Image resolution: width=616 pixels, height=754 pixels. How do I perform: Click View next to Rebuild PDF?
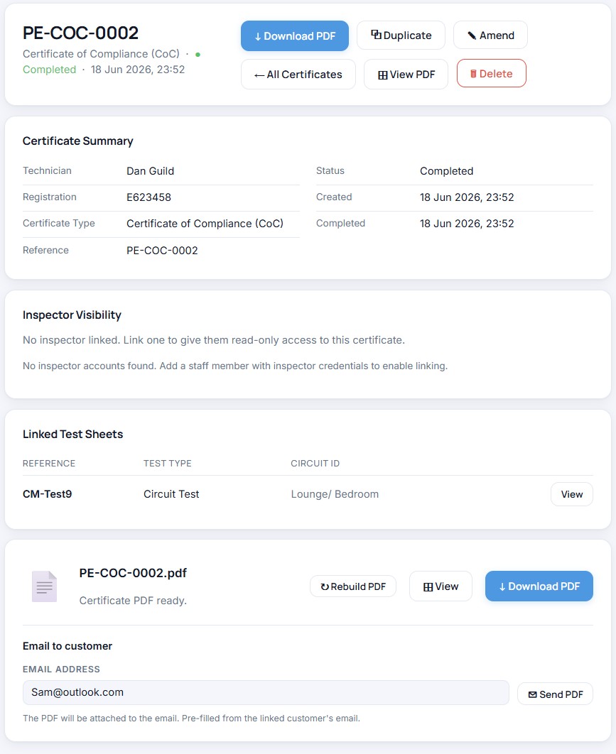(x=441, y=586)
